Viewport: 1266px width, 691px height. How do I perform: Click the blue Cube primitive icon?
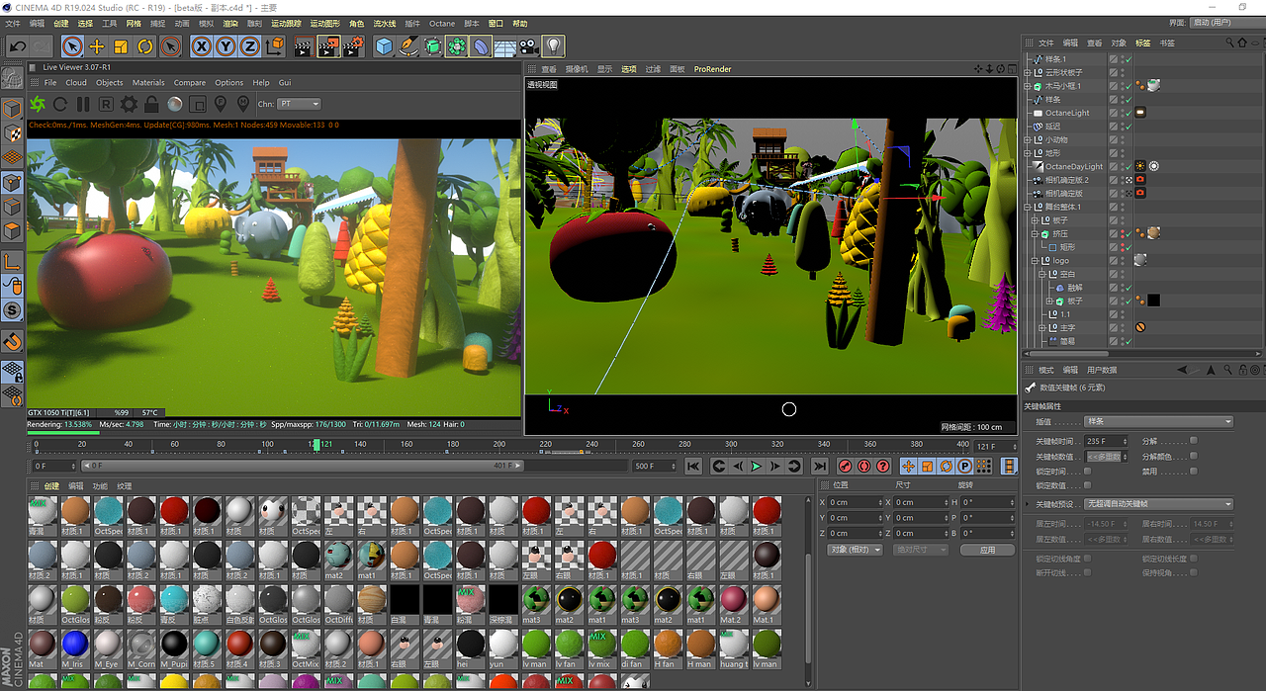coord(384,46)
